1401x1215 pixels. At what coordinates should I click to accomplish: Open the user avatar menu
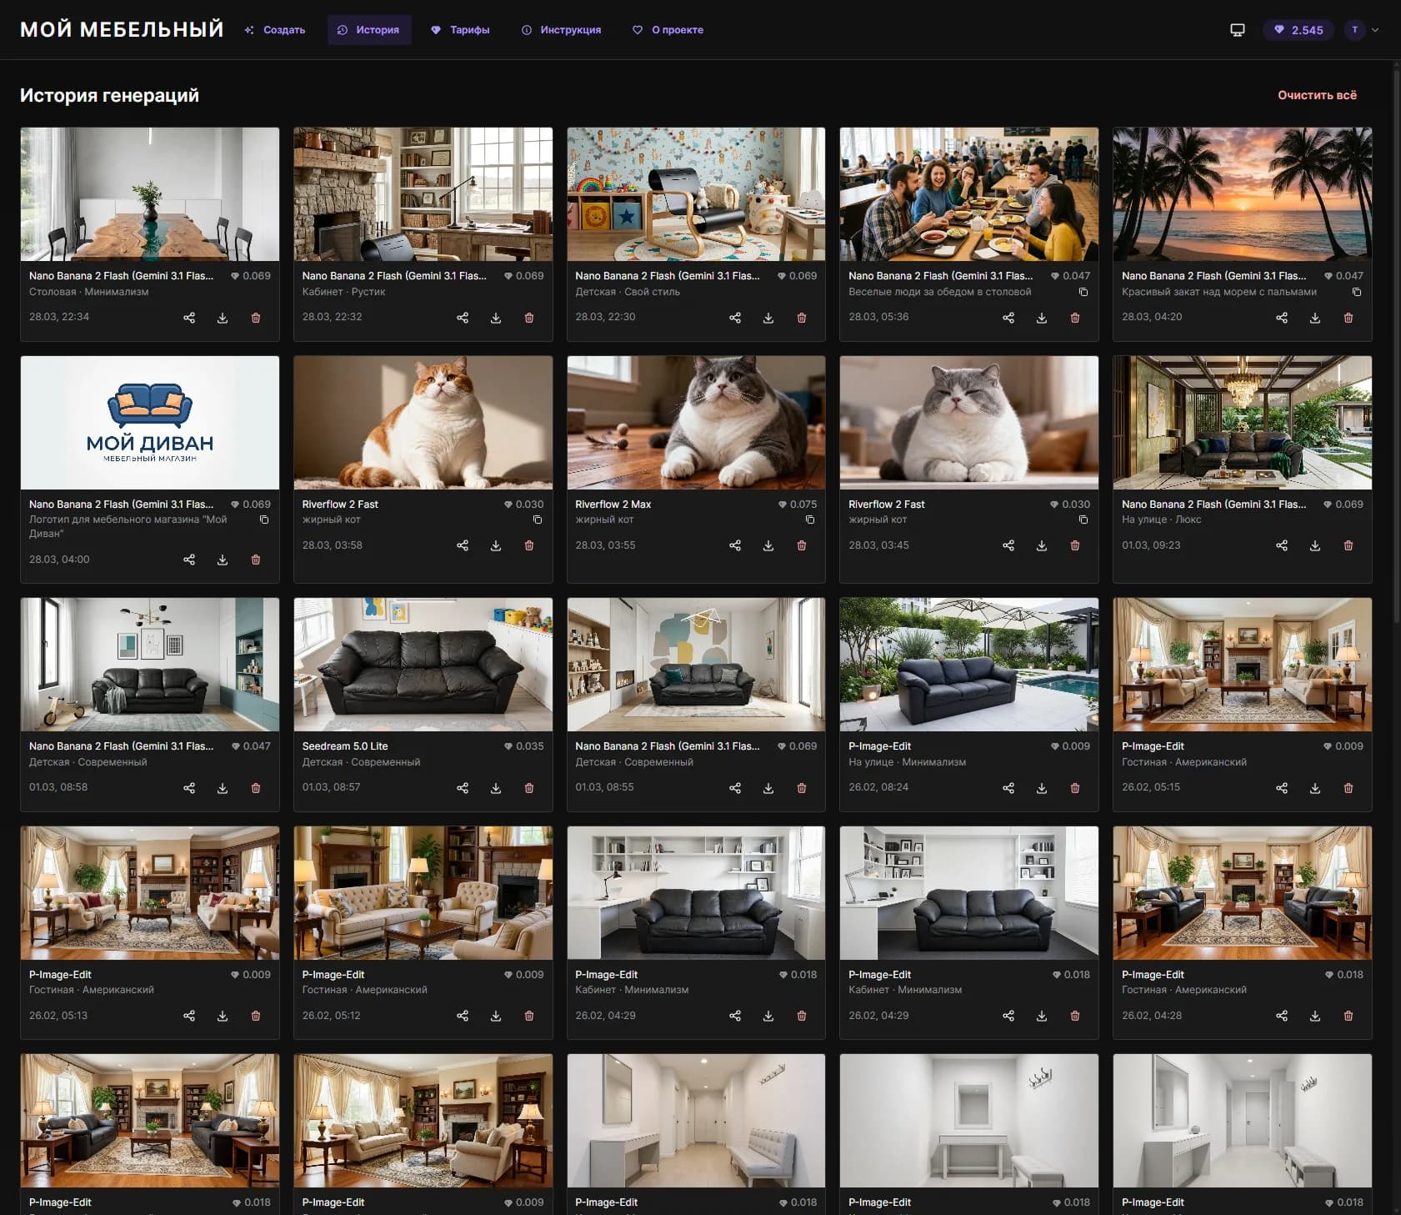pyautogui.click(x=1354, y=30)
